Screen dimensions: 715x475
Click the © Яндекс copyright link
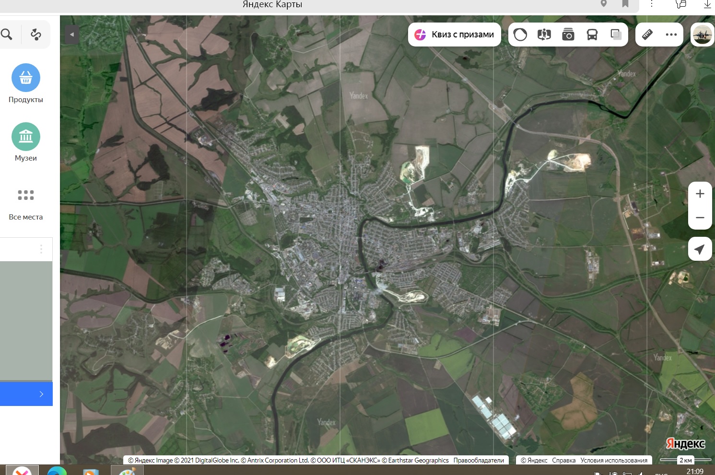534,460
